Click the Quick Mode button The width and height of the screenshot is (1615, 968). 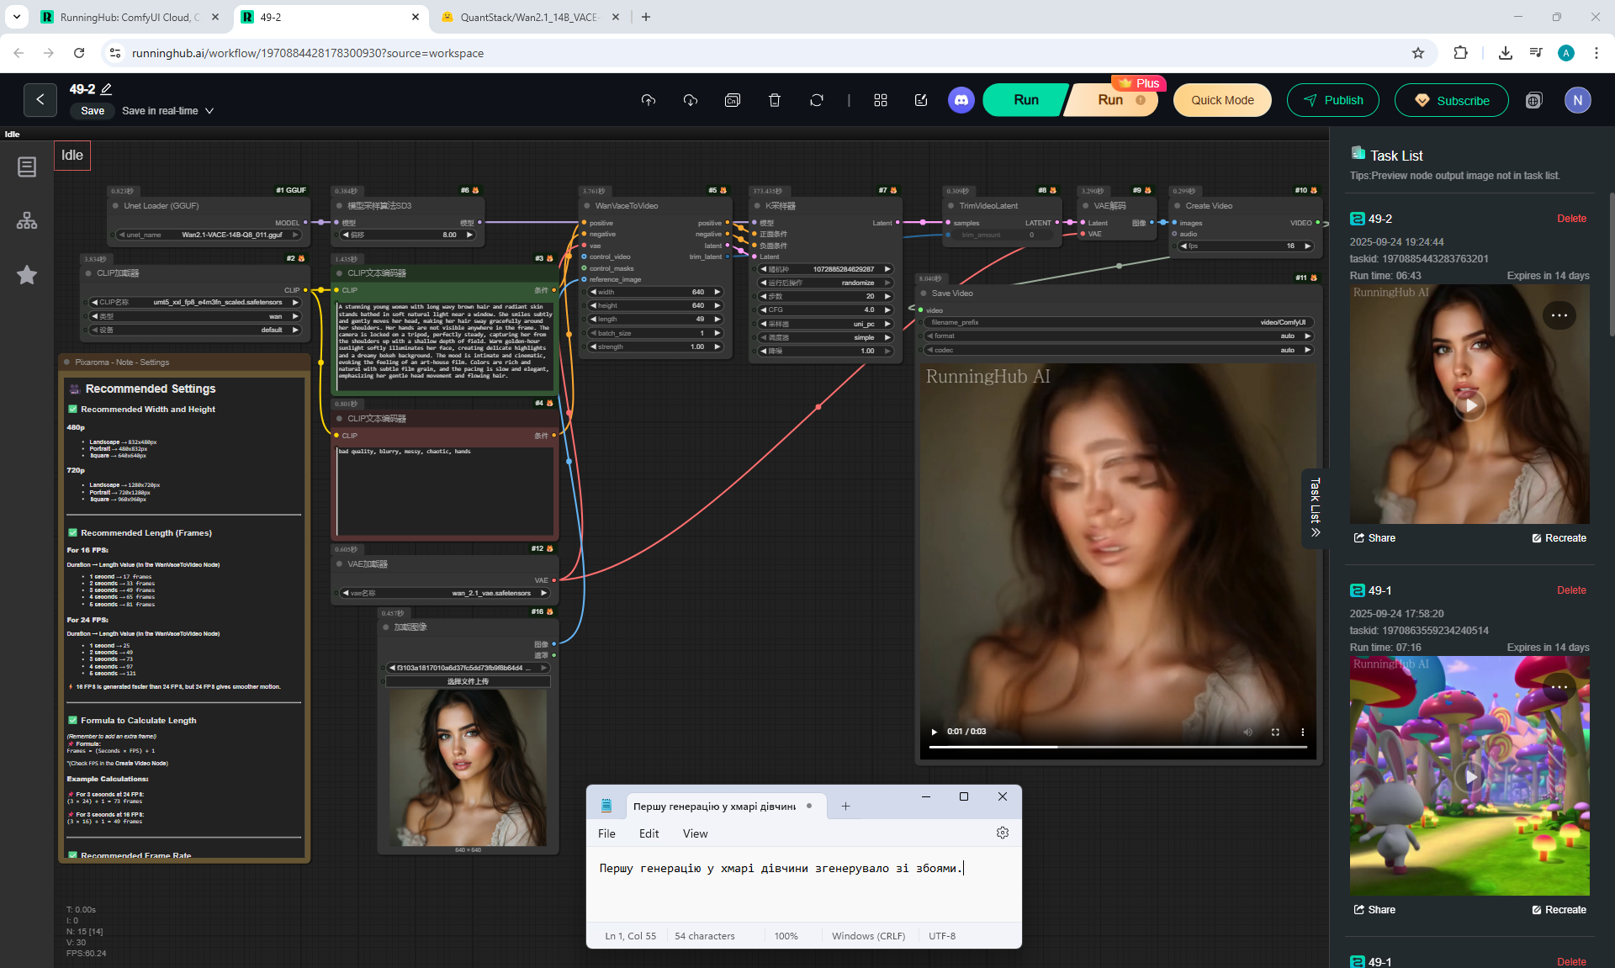[x=1221, y=100]
